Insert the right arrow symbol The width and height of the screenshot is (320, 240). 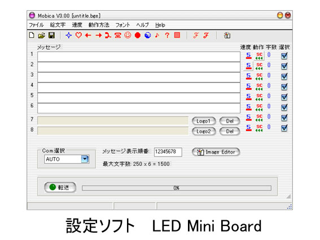tap(99, 36)
